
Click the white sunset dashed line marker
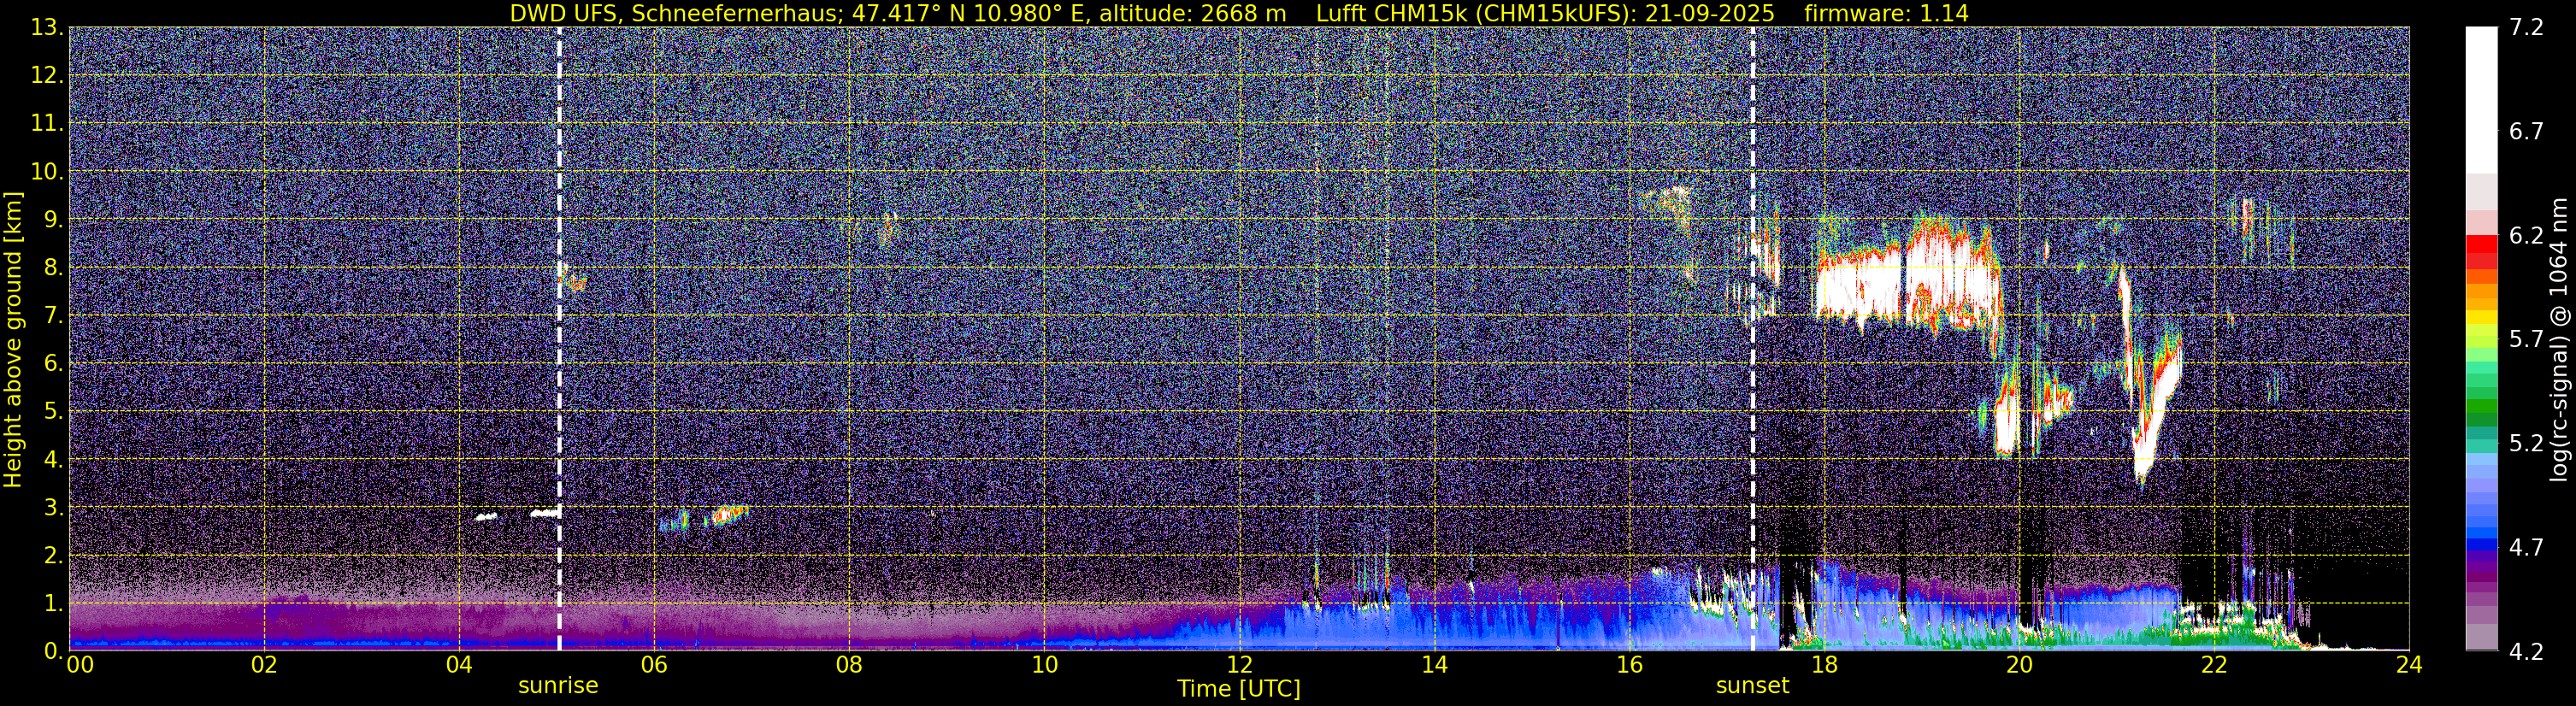pyautogui.click(x=1753, y=338)
